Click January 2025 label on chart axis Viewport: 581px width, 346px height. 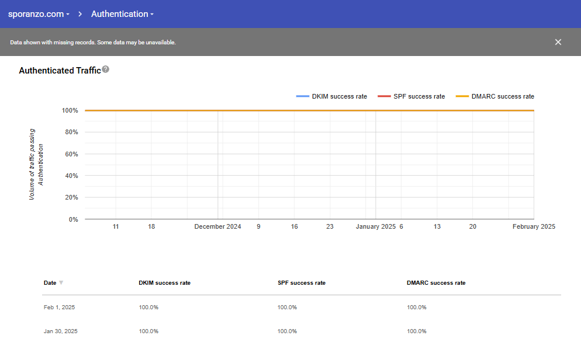tap(375, 226)
